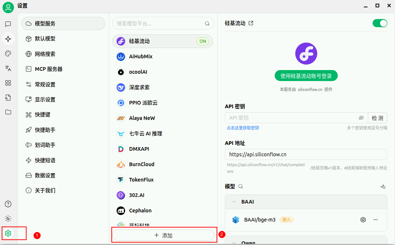The image size is (395, 245).
Task: Click the model health check icon
Action: click(x=383, y=187)
